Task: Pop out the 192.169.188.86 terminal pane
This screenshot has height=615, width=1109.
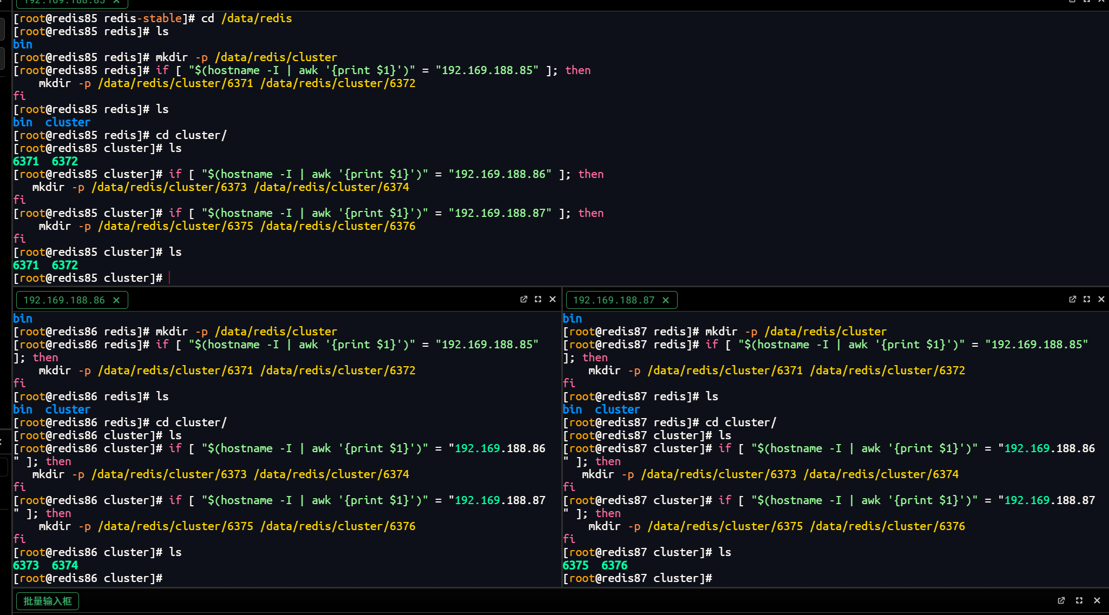Action: pyautogui.click(x=523, y=299)
